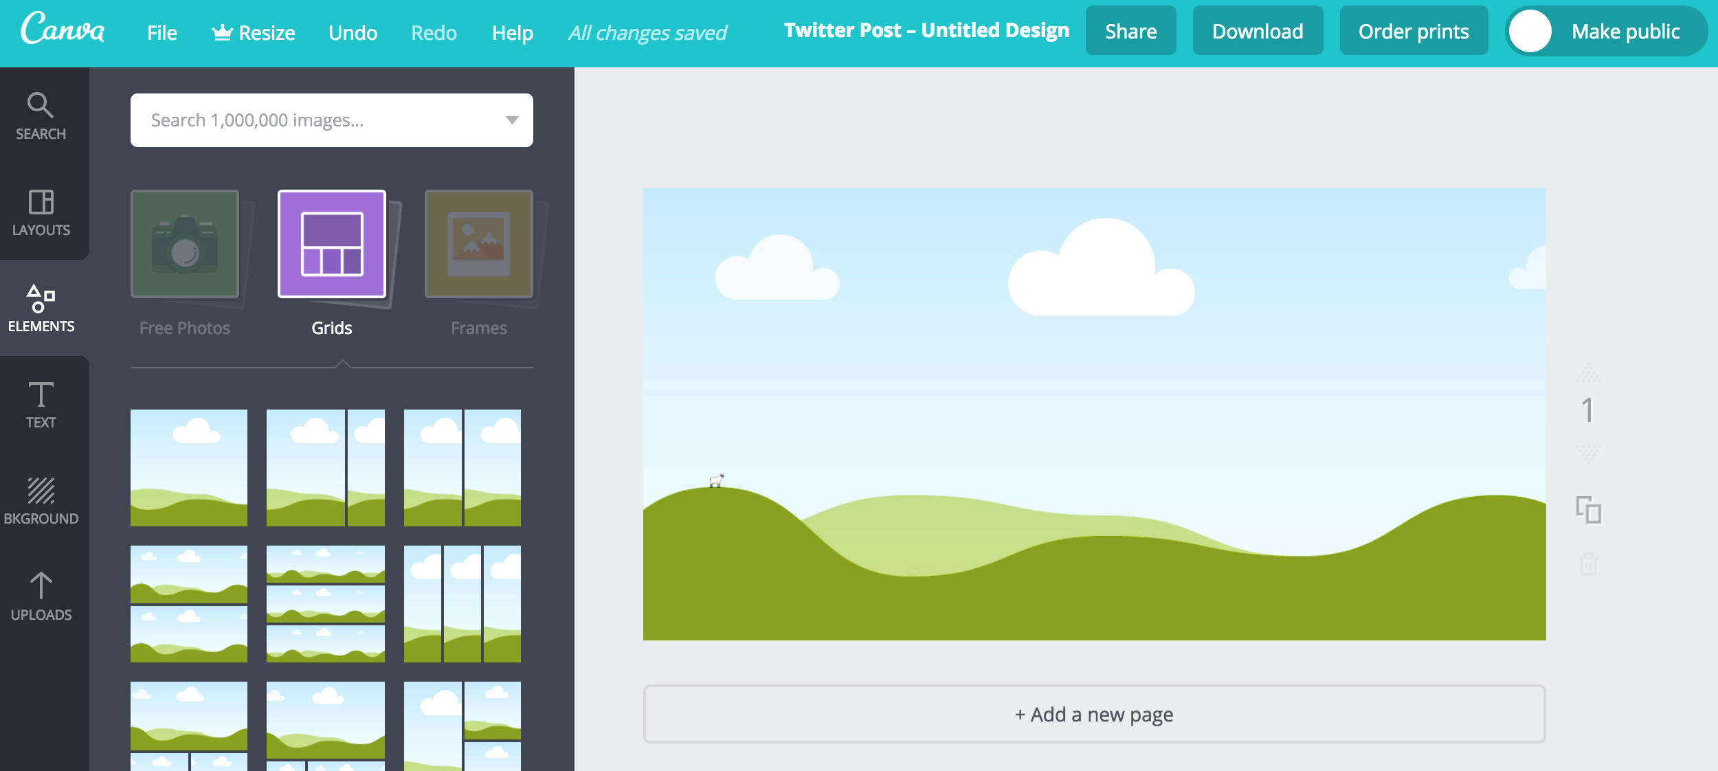Image resolution: width=1718 pixels, height=771 pixels.
Task: Select the Text sidebar tool
Action: (x=41, y=404)
